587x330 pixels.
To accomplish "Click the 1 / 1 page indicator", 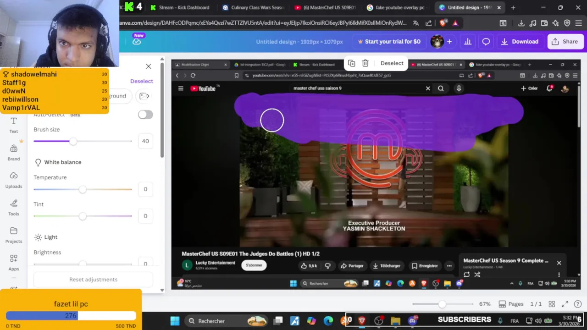I will tap(536, 304).
